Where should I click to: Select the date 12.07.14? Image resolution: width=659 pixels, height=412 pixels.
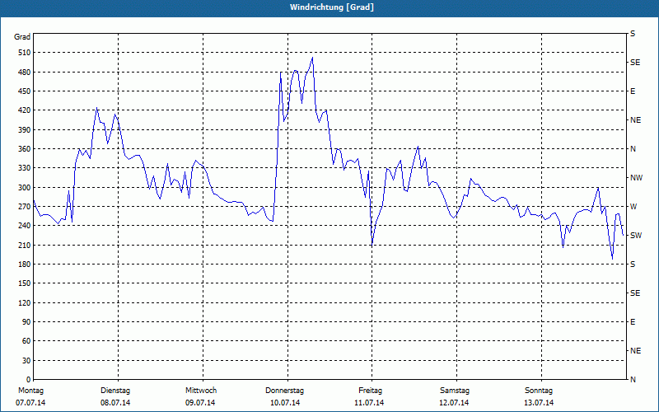pos(454,403)
